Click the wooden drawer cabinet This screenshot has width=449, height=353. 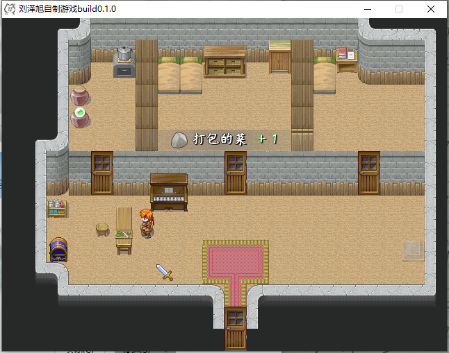tap(224, 62)
